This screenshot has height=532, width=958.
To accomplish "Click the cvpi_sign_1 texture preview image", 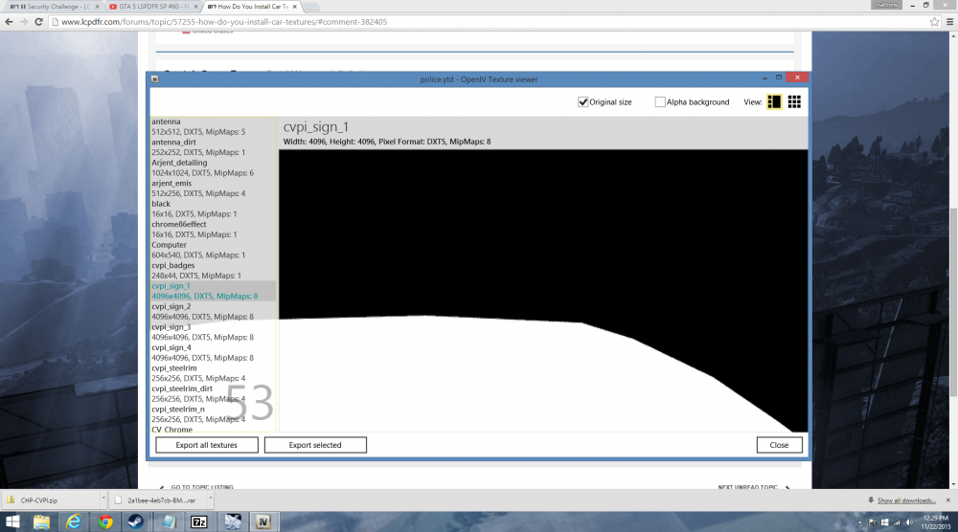I will point(543,291).
